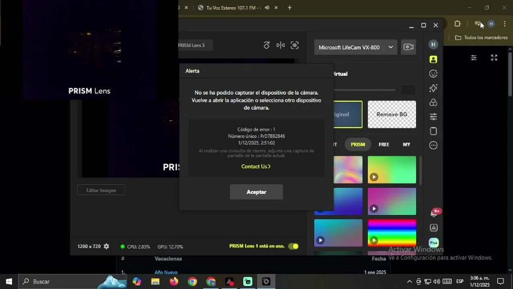
Task: Open the Contact Us link
Action: (x=256, y=167)
